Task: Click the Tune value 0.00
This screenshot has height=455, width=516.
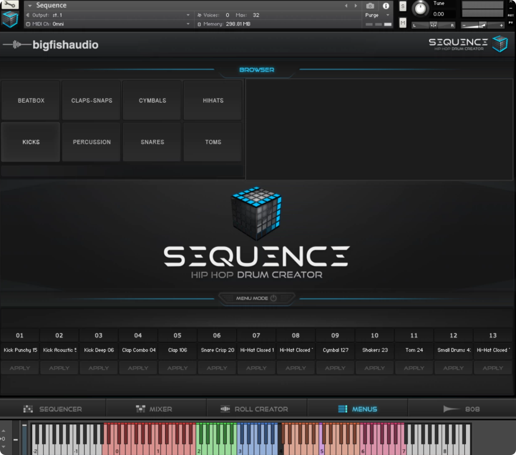Action: 438,14
